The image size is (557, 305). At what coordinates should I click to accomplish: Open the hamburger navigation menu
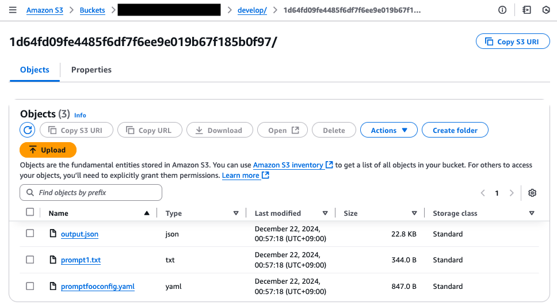(x=13, y=10)
